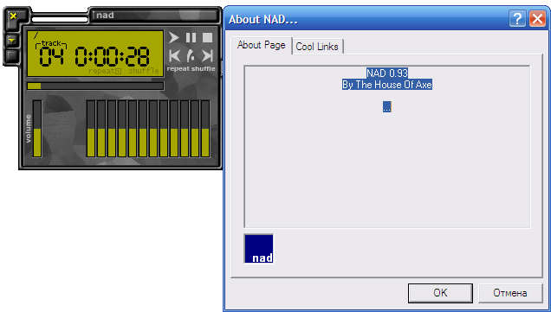Viewport: 551px width, 312px height.
Task: Click the blue nad logo image
Action: pos(259,249)
